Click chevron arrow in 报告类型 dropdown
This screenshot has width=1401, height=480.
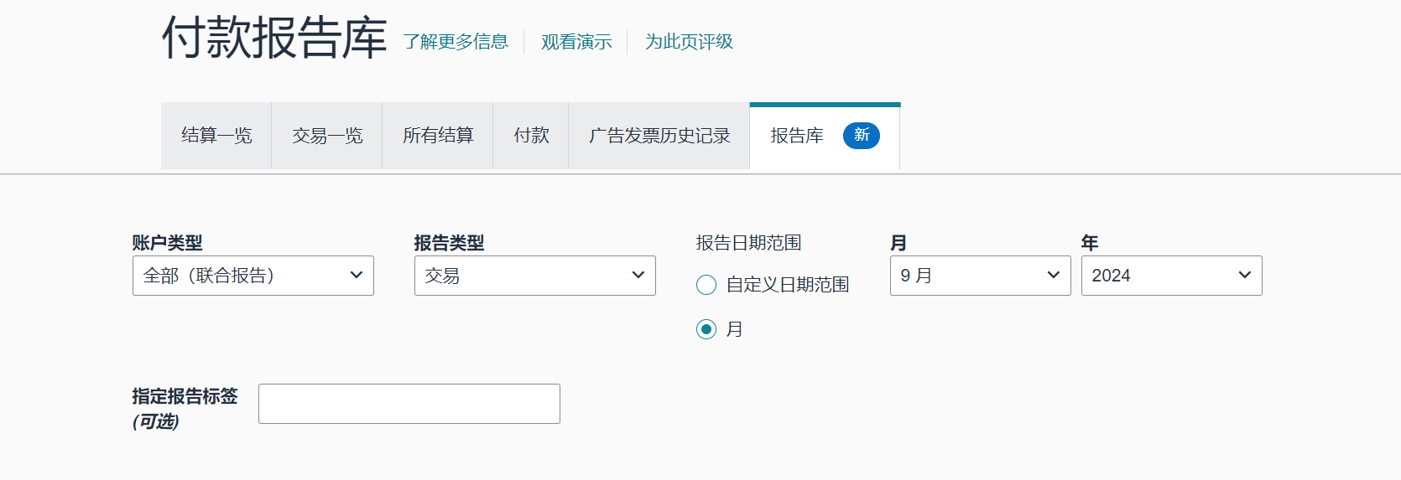coord(638,276)
